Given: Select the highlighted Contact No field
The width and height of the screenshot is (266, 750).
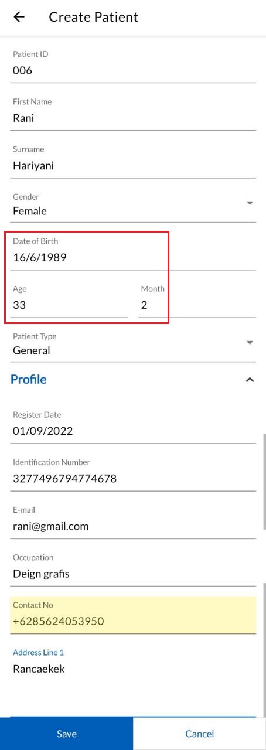Looking at the screenshot, I should (x=133, y=615).
